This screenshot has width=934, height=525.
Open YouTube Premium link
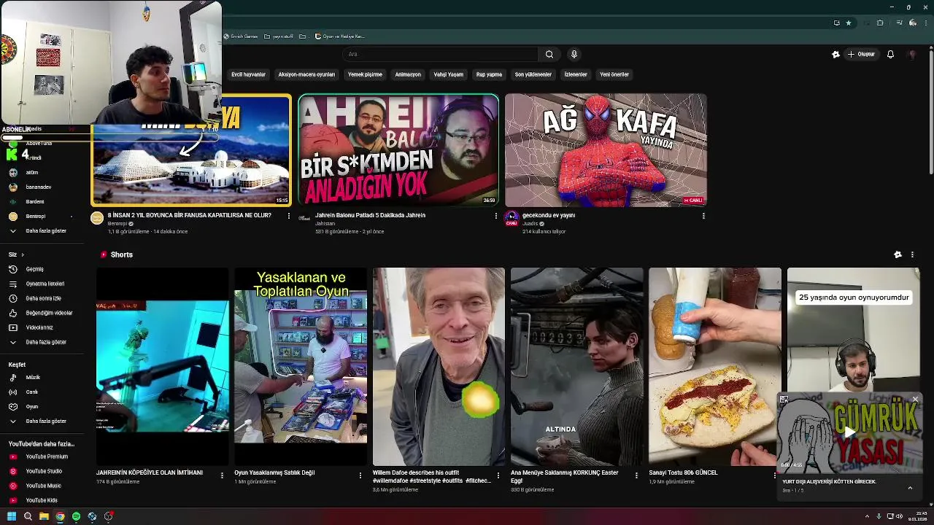click(x=44, y=456)
